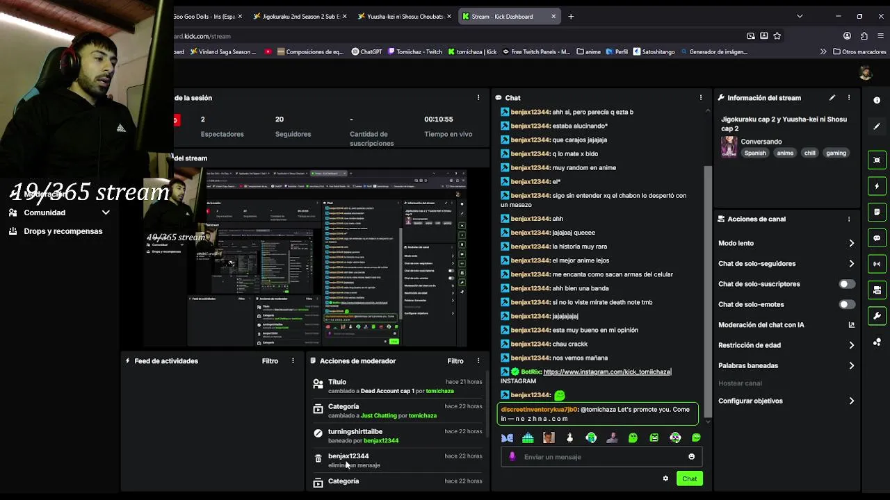
Task: Toggle the wrench widget sidebar icon
Action: pos(877,316)
